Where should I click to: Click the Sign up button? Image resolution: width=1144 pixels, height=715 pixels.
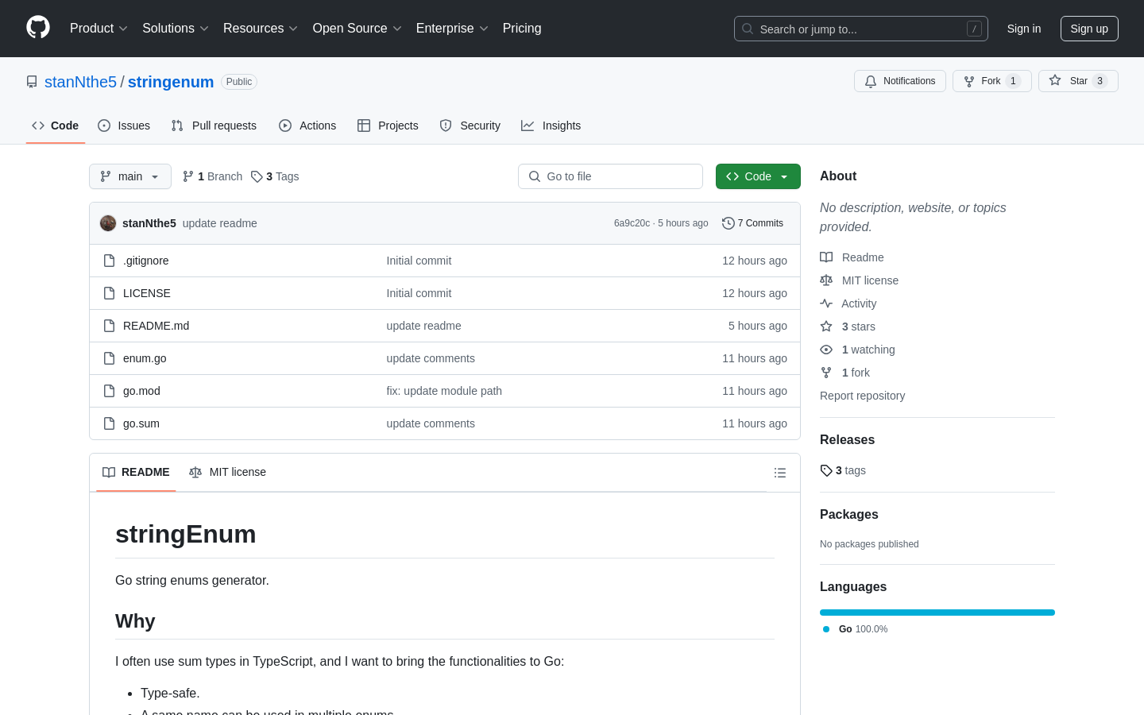tap(1089, 29)
